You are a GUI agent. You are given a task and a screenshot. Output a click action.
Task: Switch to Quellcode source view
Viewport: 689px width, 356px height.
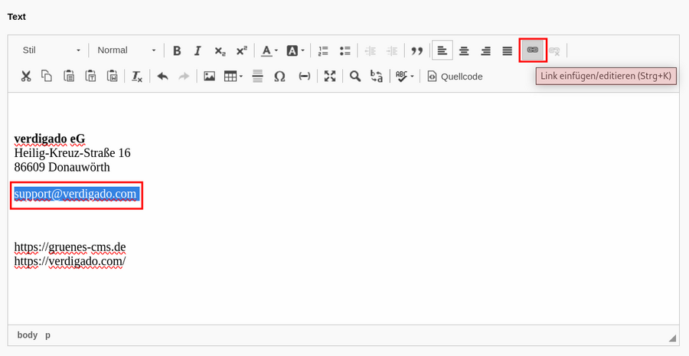(455, 77)
